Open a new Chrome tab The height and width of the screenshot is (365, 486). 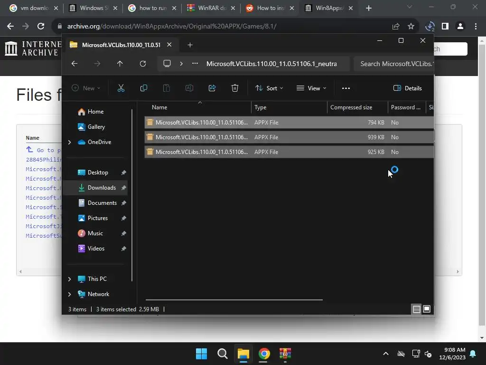(368, 8)
